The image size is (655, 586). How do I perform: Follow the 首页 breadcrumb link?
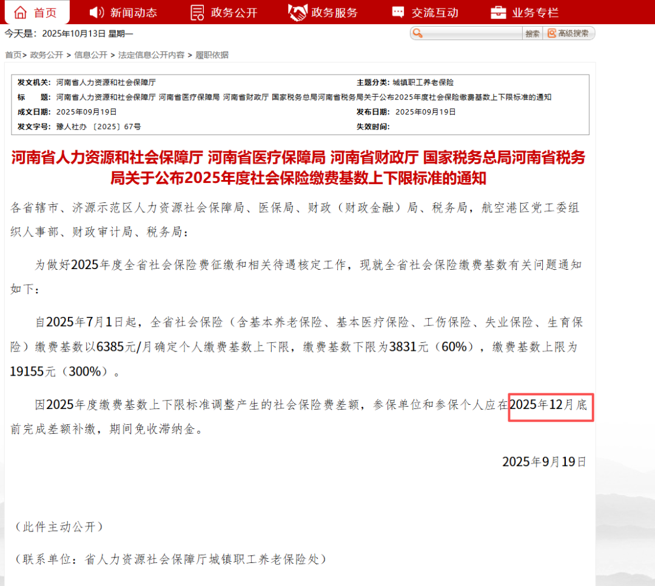click(x=13, y=55)
